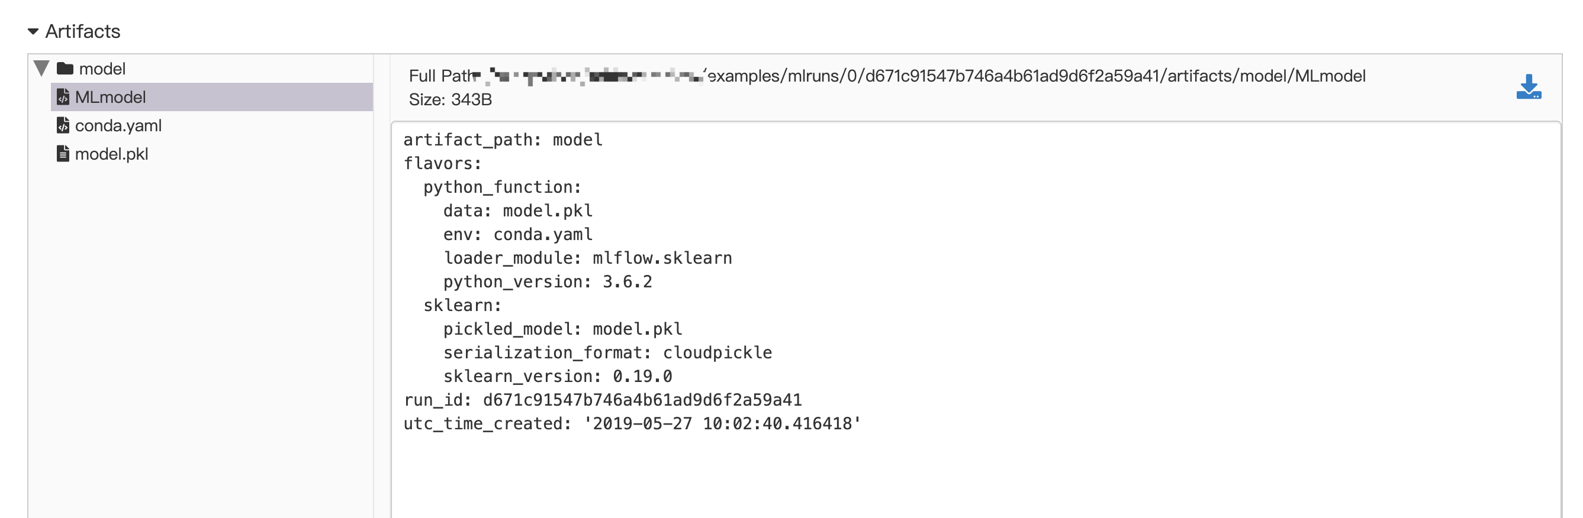Click the sklearn_version: 0.19.0 line
The height and width of the screenshot is (518, 1583).
[x=558, y=376]
